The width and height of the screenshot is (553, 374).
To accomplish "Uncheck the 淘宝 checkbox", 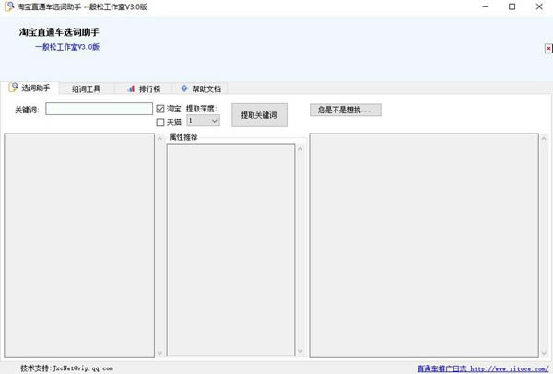I will point(160,109).
